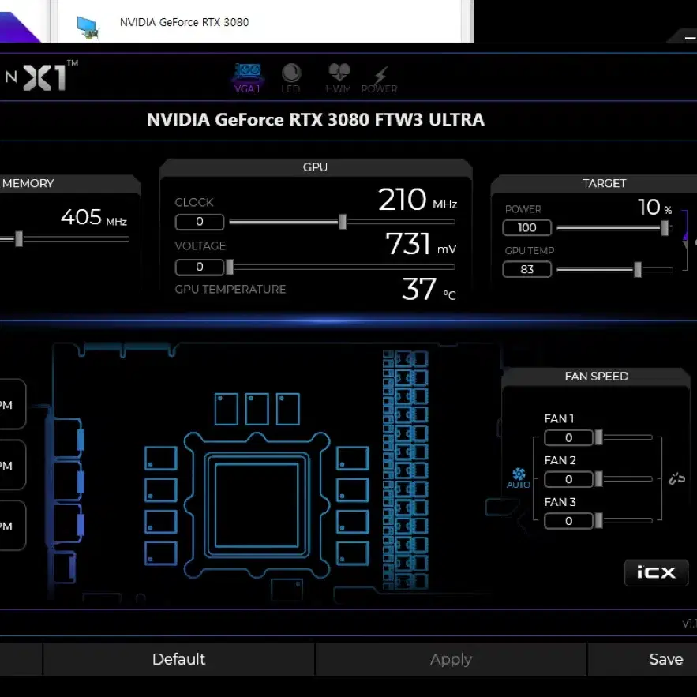Click the 731 mV voltage reading
The width and height of the screenshot is (697, 697).
421,244
